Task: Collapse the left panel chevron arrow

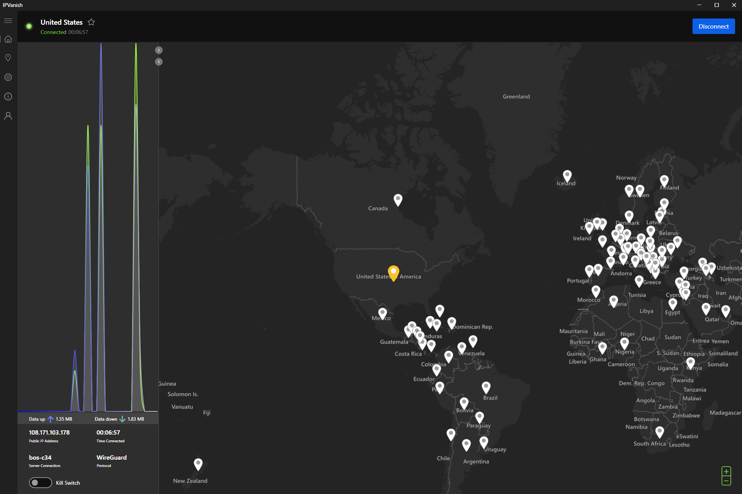Action: click(x=158, y=62)
